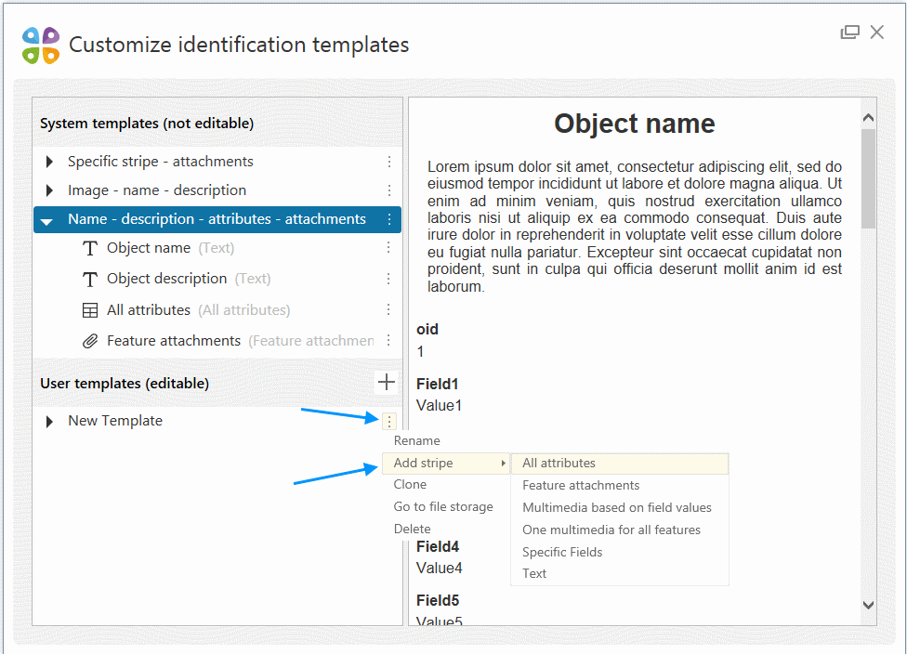Select Specific Fields stripe type

[x=562, y=552]
